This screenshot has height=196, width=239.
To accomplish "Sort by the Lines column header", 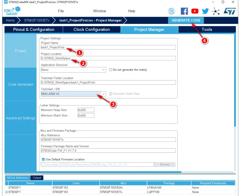I will tap(76, 183).
